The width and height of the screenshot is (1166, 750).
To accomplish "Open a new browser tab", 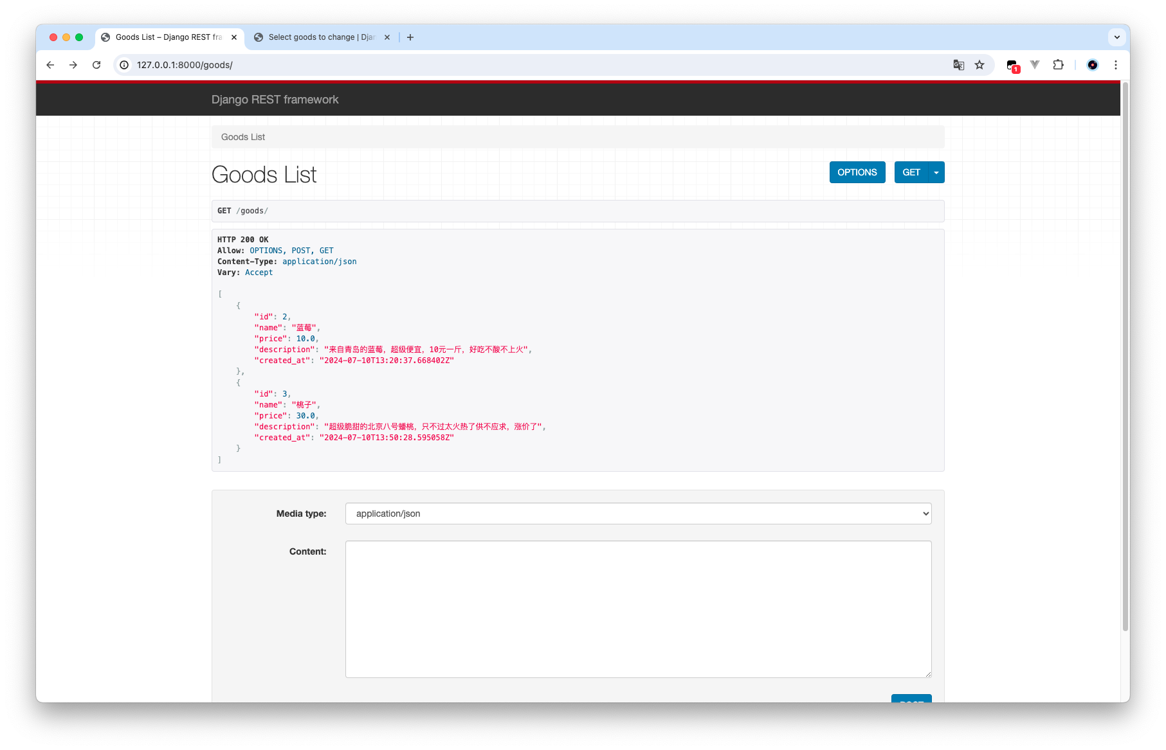I will (410, 37).
